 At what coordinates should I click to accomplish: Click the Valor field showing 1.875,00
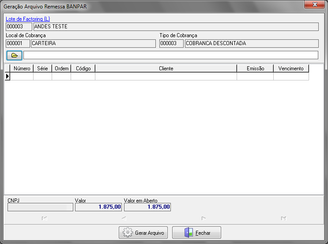98,207
